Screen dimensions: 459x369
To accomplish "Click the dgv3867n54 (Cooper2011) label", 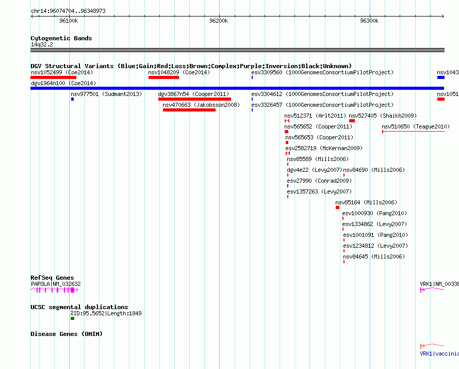I will pos(193,94).
